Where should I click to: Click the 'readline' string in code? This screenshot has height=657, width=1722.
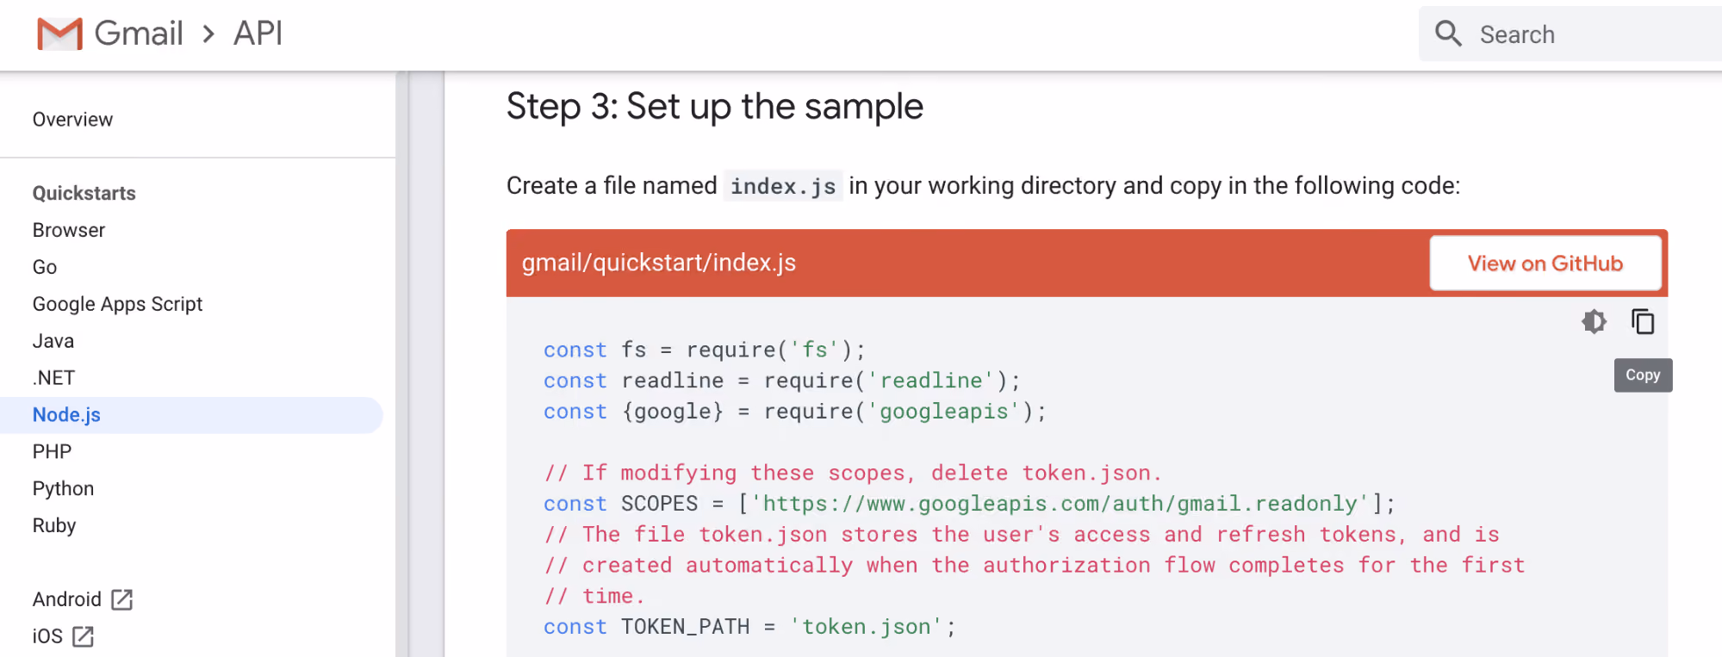(x=931, y=381)
